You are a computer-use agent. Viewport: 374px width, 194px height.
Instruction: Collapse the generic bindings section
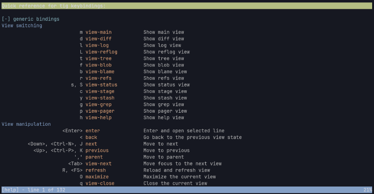[x=7, y=19]
